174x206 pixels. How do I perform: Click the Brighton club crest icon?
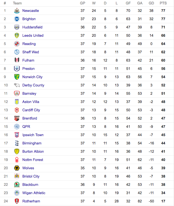17,19
